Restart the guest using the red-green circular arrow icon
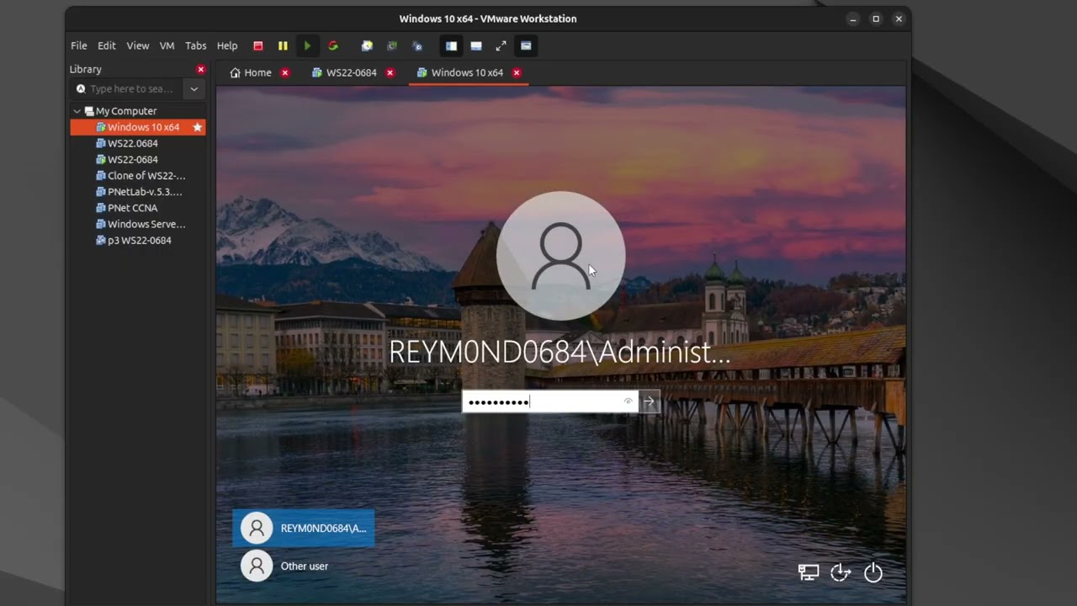 coord(333,45)
